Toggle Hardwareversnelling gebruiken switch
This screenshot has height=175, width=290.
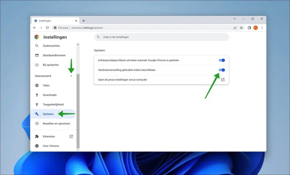point(222,70)
